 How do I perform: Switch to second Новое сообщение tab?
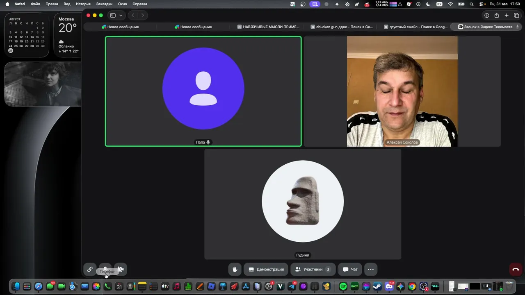coord(193,27)
